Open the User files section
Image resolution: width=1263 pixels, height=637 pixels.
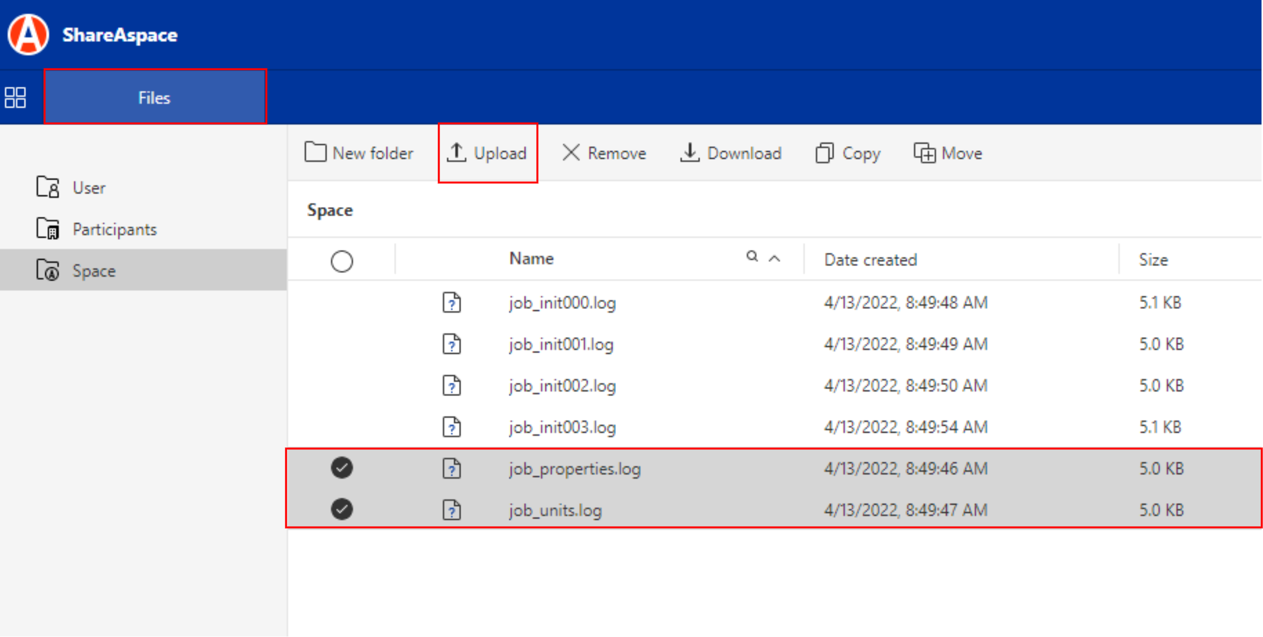coord(88,187)
